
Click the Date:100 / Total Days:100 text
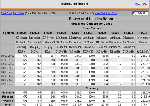click(40, 13)
